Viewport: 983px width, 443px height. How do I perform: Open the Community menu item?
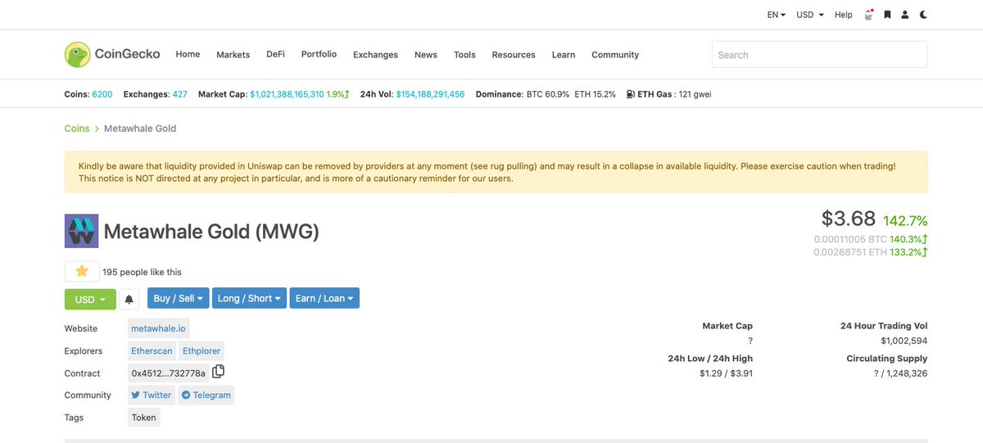tap(615, 55)
